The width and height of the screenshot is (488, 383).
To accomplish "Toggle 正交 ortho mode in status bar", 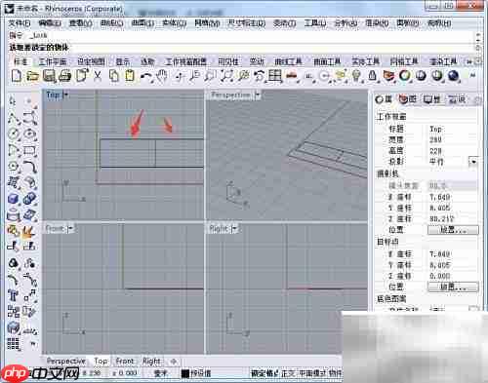I will (x=288, y=373).
